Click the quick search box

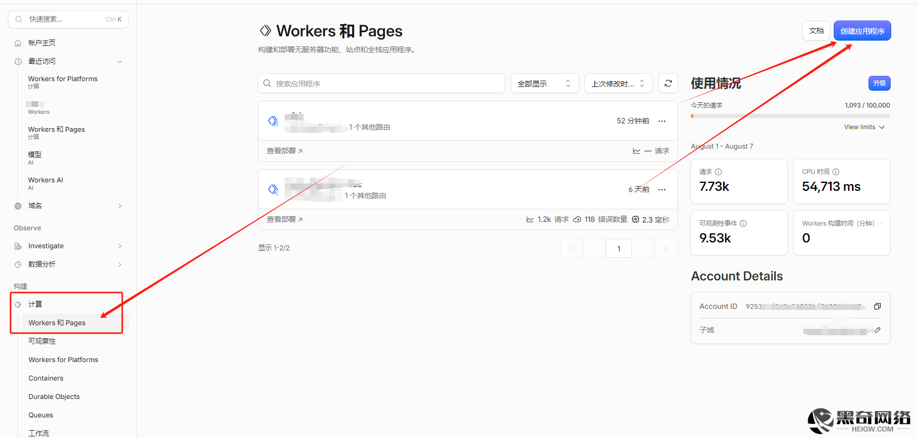[68, 20]
